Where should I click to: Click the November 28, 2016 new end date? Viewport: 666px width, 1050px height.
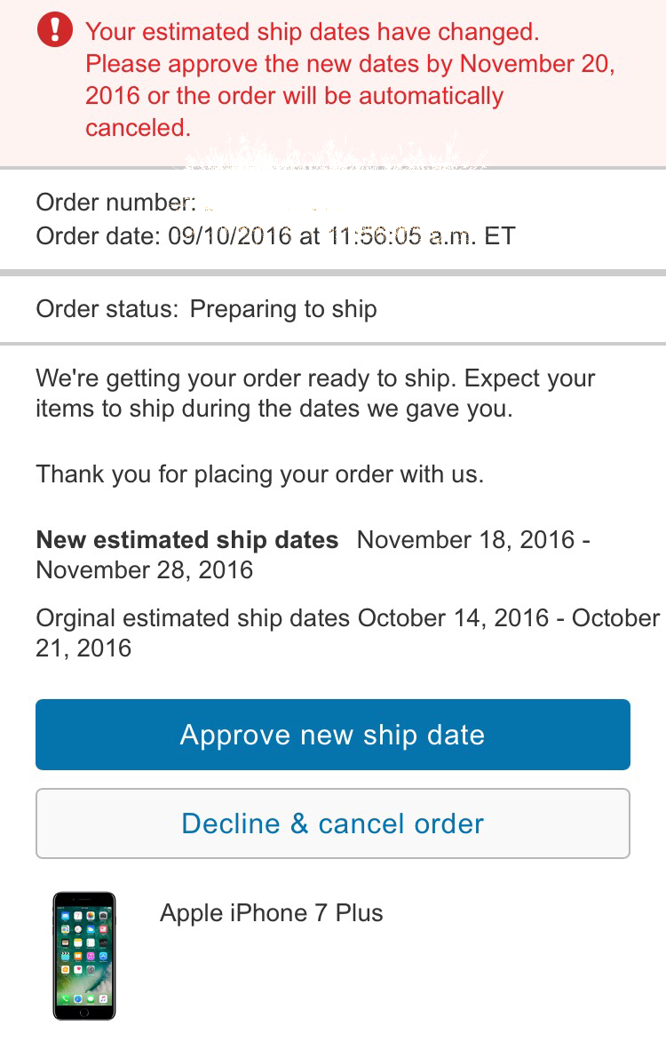point(144,569)
